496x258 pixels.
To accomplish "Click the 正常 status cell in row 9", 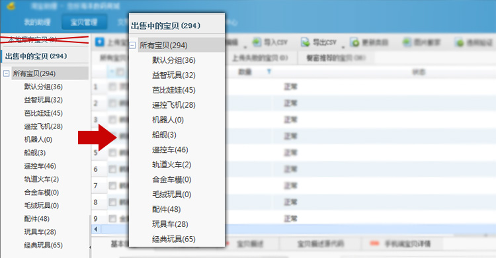I will coord(290,218).
